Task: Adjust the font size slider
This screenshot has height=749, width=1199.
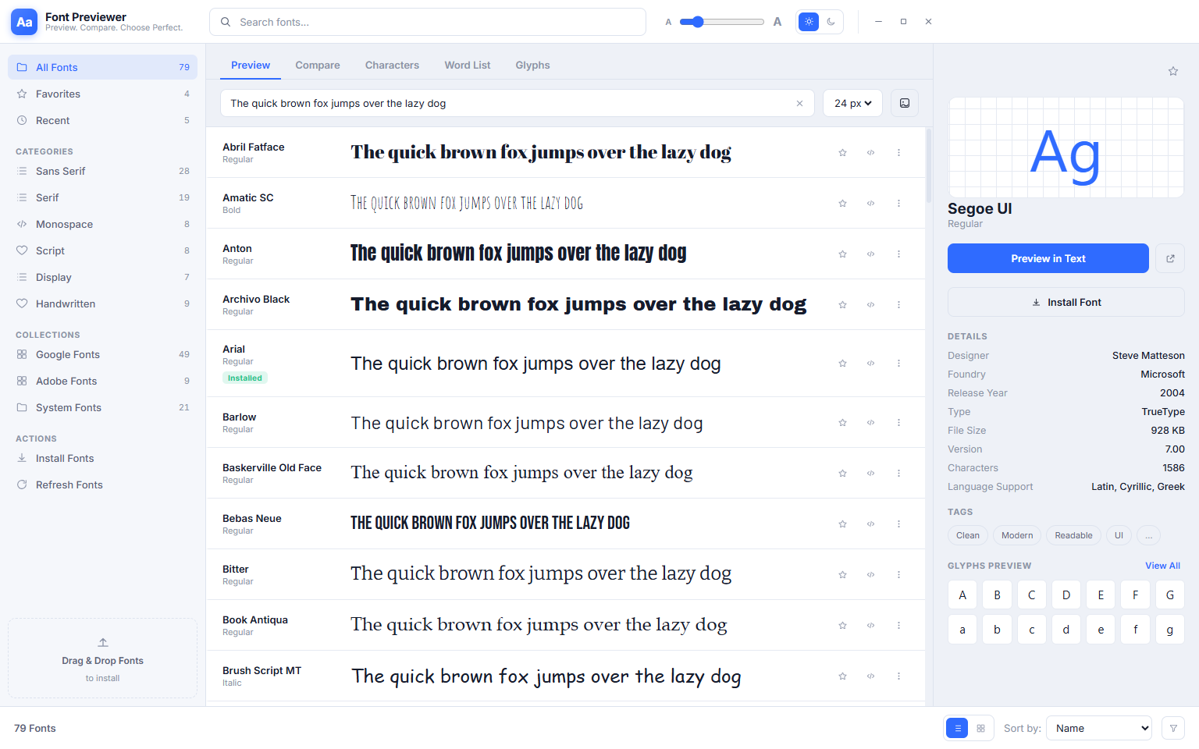Action: tap(721, 22)
